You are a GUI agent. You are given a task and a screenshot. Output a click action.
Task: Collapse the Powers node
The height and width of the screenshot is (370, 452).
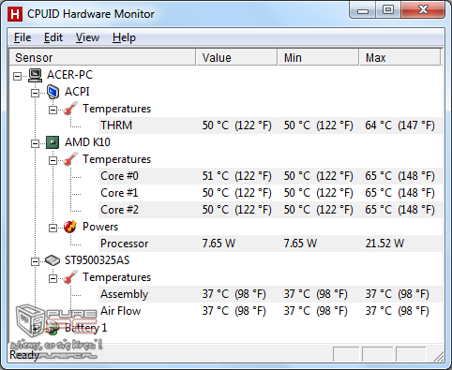coord(53,228)
